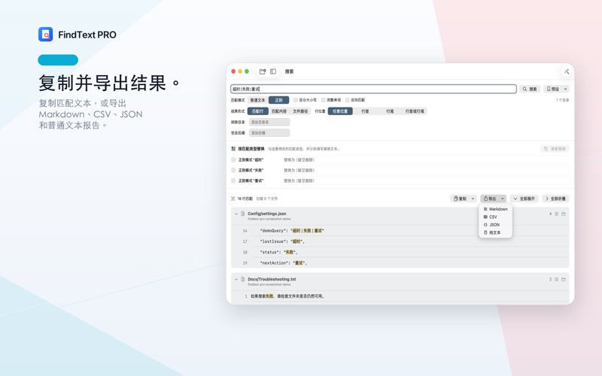Click the 搜索 search button with magnifier

(530, 89)
